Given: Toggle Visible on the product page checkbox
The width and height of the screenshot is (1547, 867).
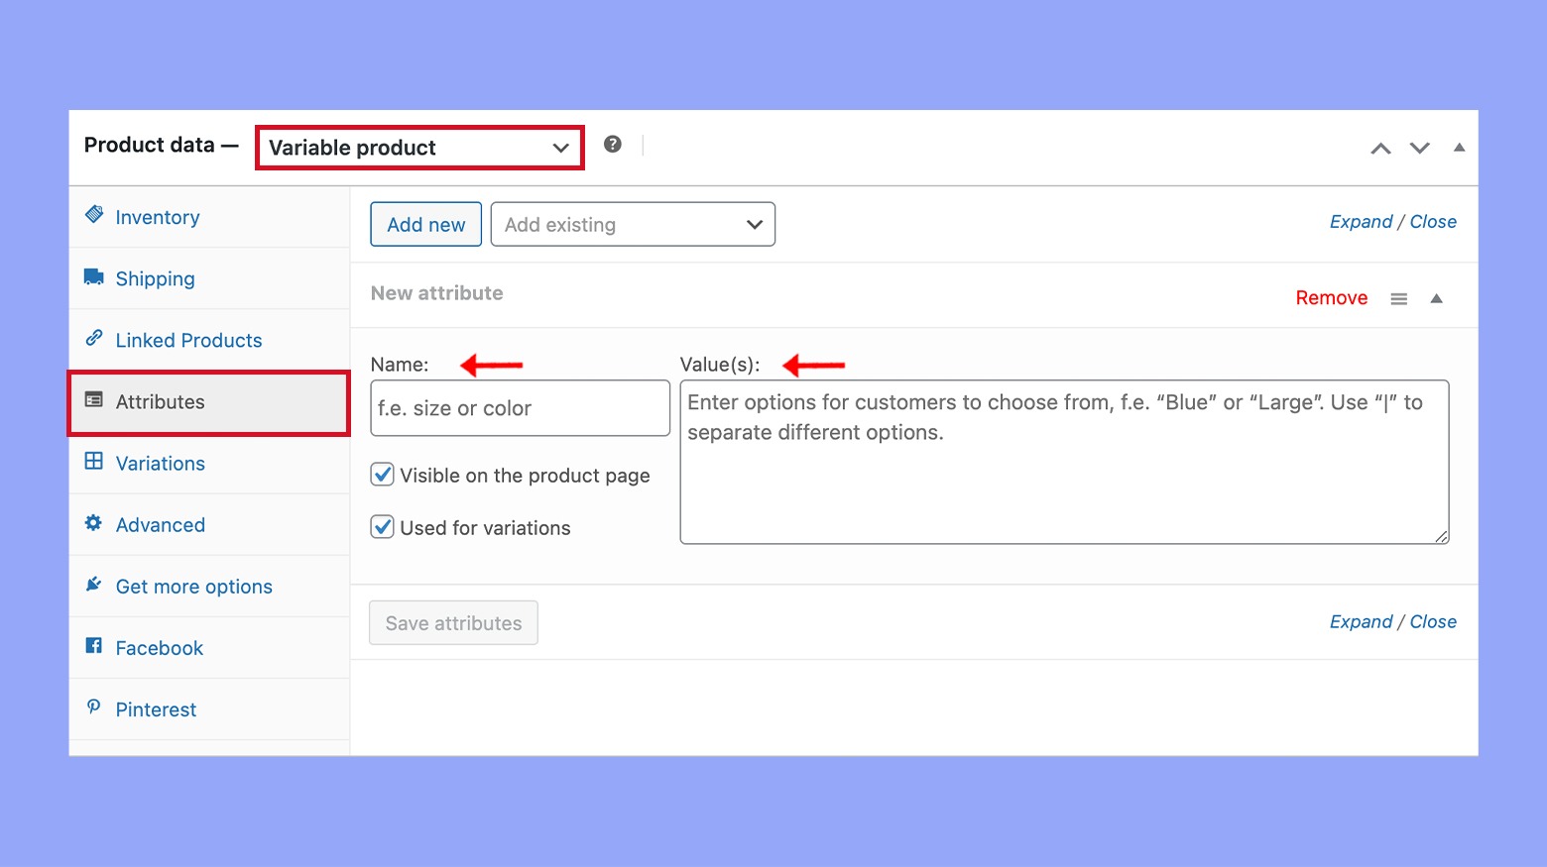Looking at the screenshot, I should [x=383, y=475].
